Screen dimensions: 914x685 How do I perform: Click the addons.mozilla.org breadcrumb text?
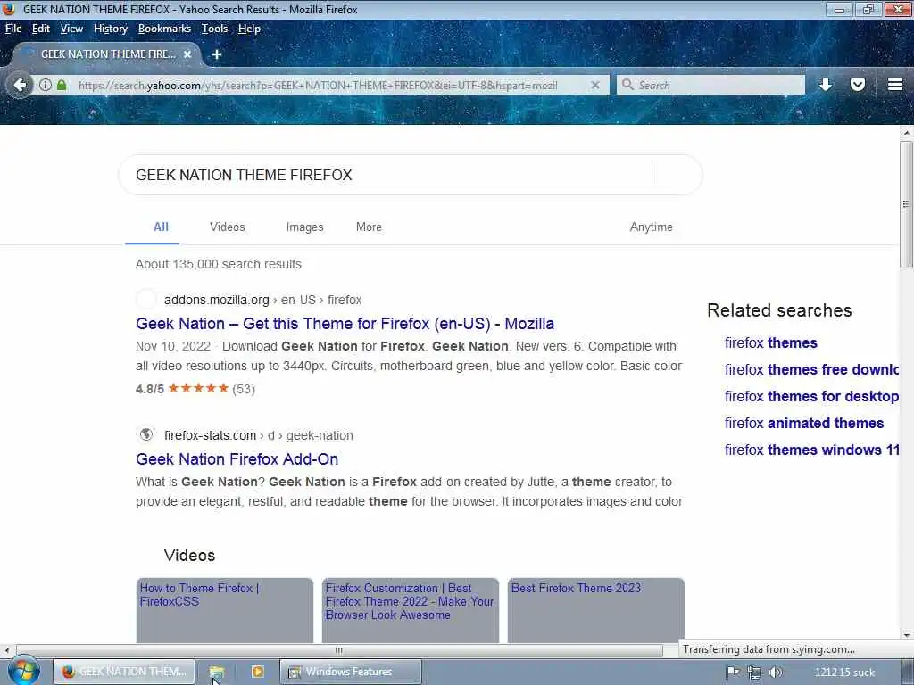(x=216, y=300)
